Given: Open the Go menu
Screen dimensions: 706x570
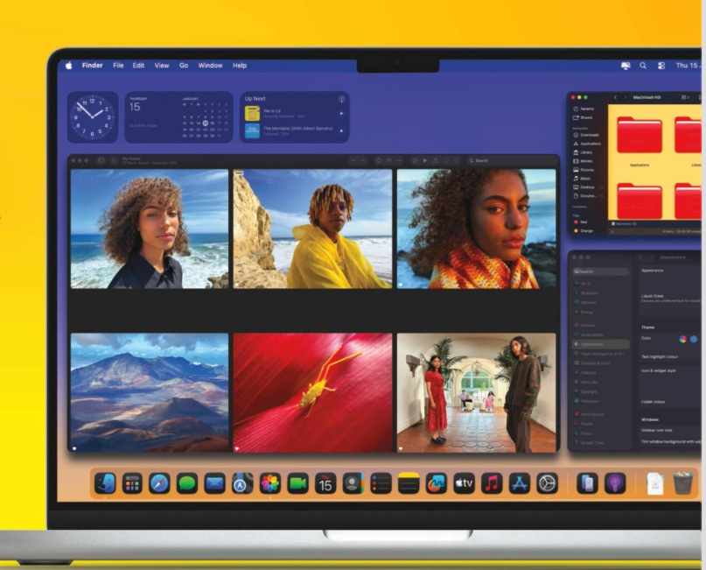Looking at the screenshot, I should tap(184, 66).
